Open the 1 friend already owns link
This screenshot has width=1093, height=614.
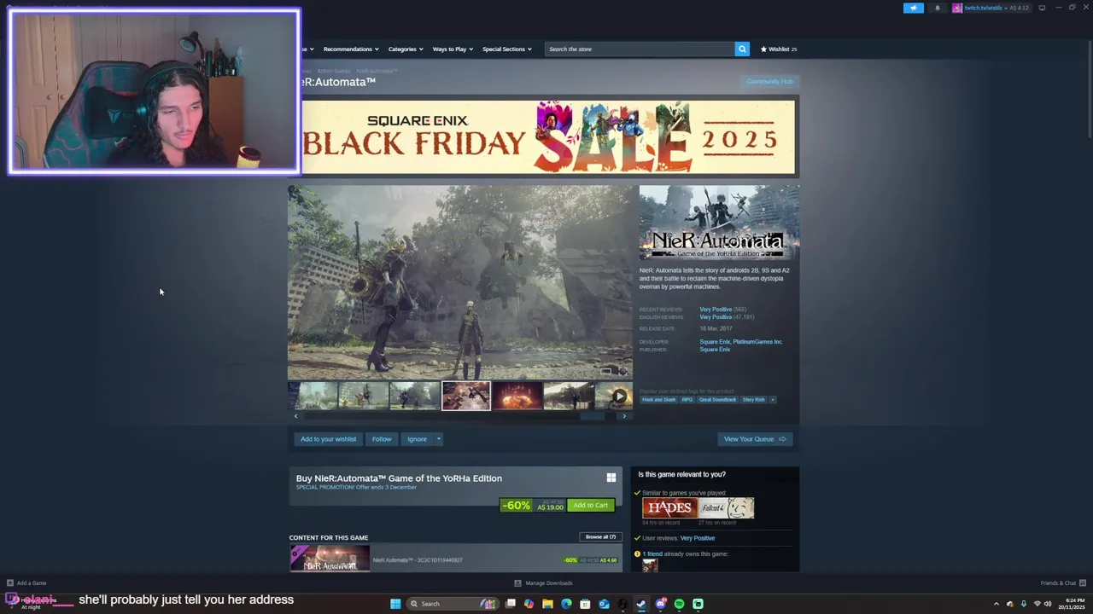652,554
